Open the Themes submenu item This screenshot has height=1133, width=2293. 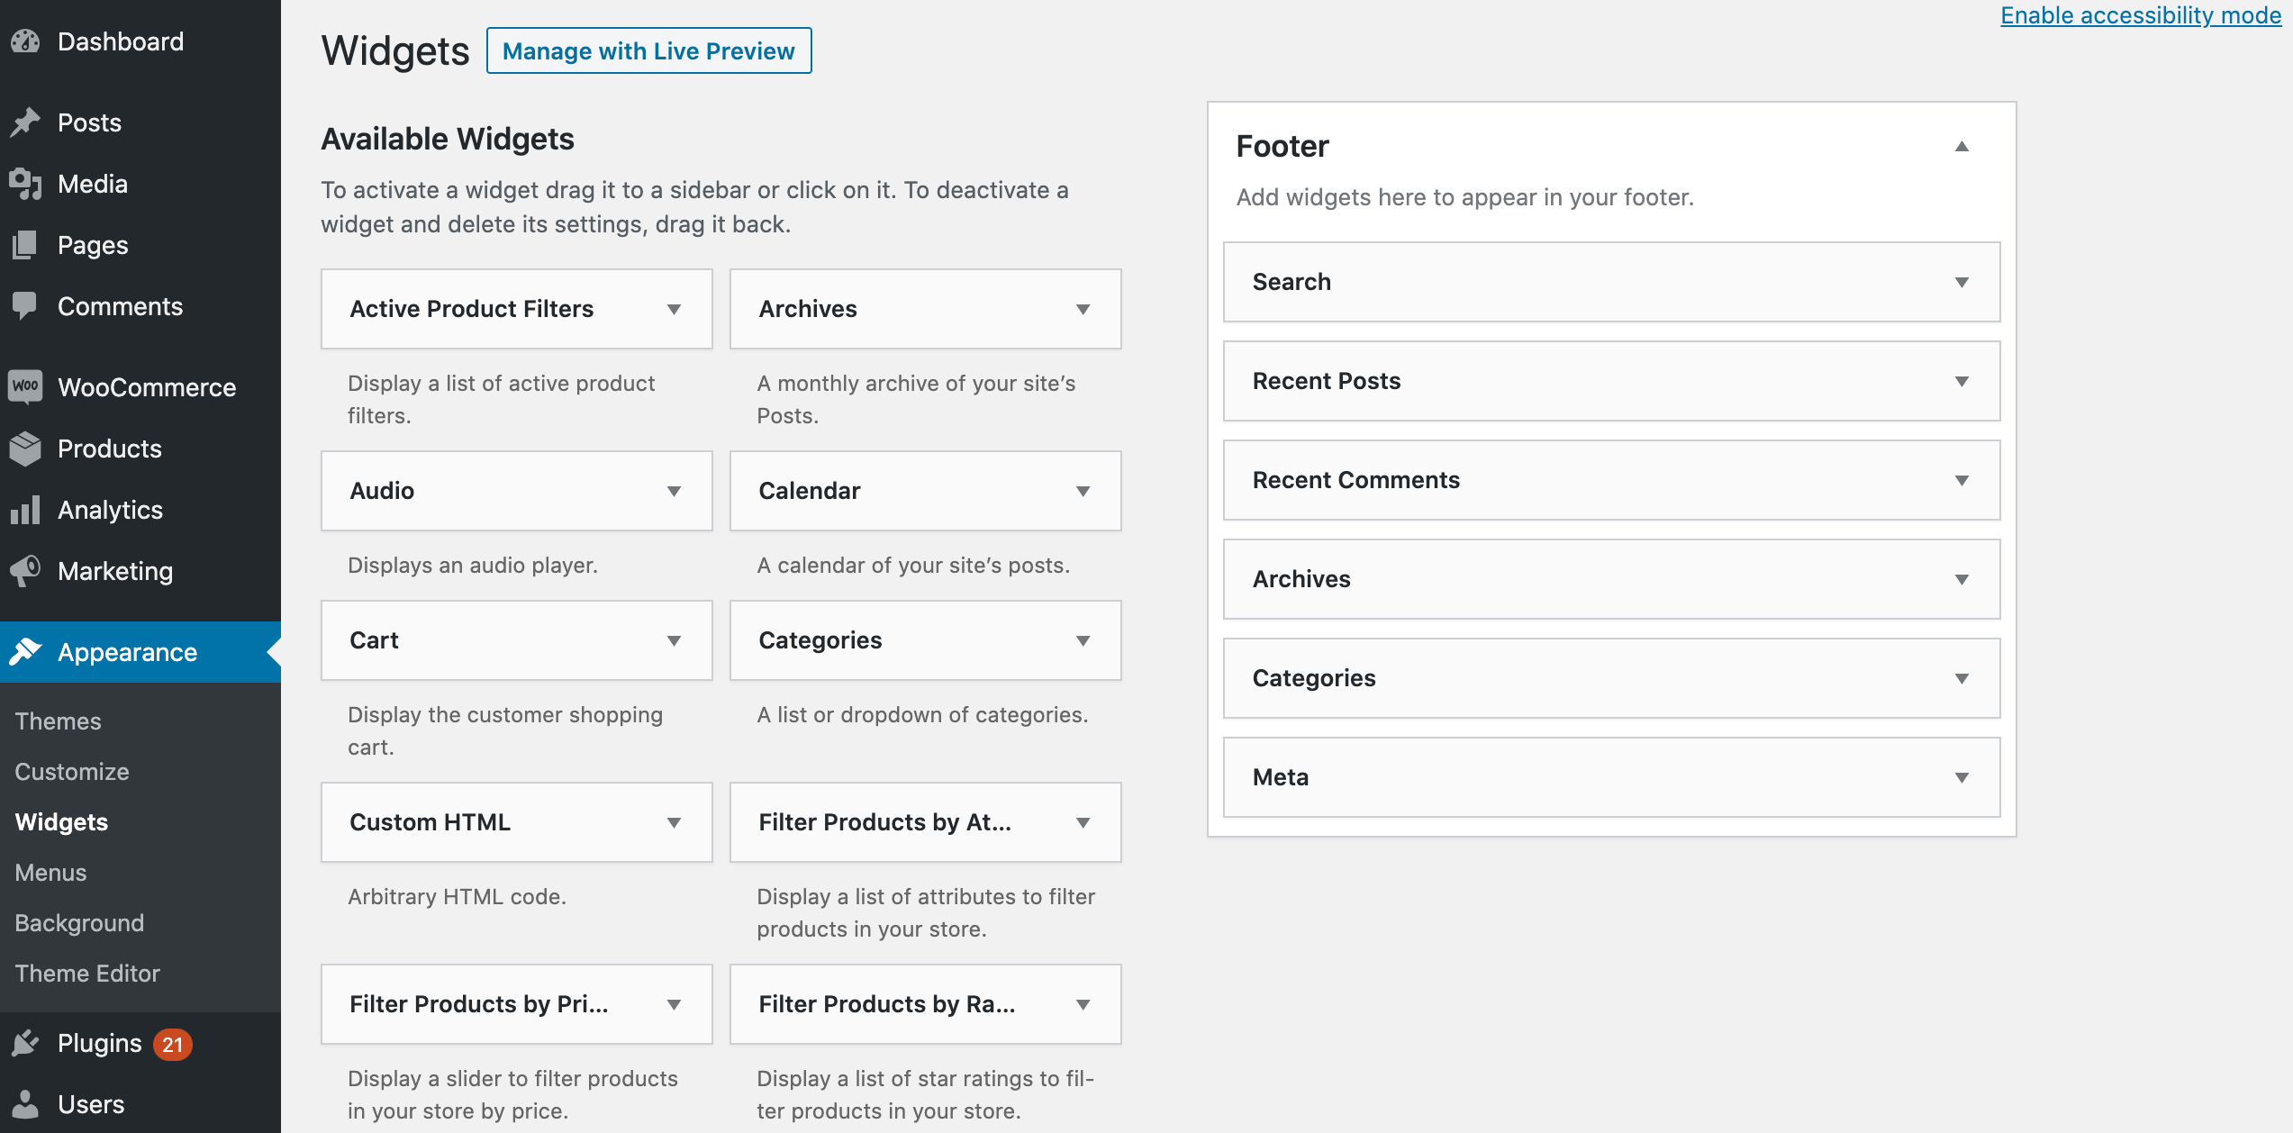click(x=58, y=721)
